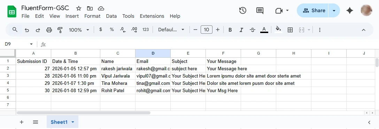Select cell with 2026-01-07 1:30 pm
The width and height of the screenshot is (379, 129).
pyautogui.click(x=76, y=83)
